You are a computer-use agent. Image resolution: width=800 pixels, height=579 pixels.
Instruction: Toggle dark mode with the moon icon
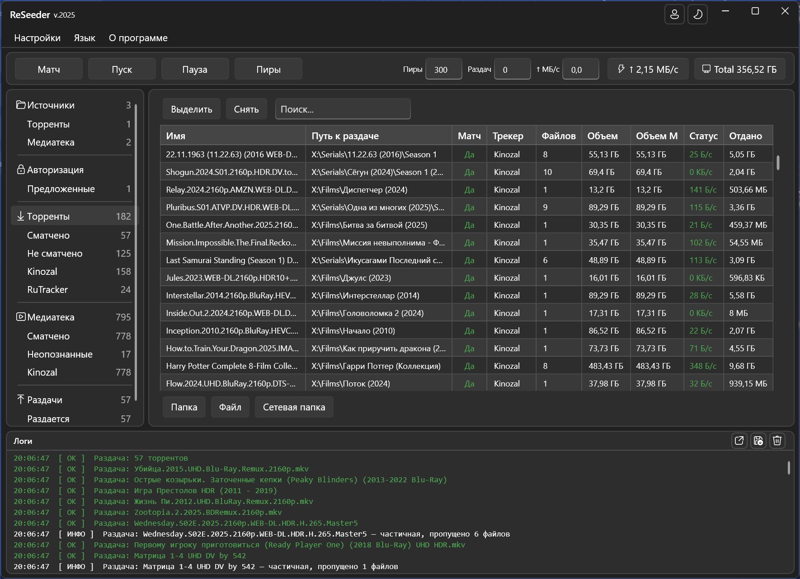pyautogui.click(x=697, y=14)
